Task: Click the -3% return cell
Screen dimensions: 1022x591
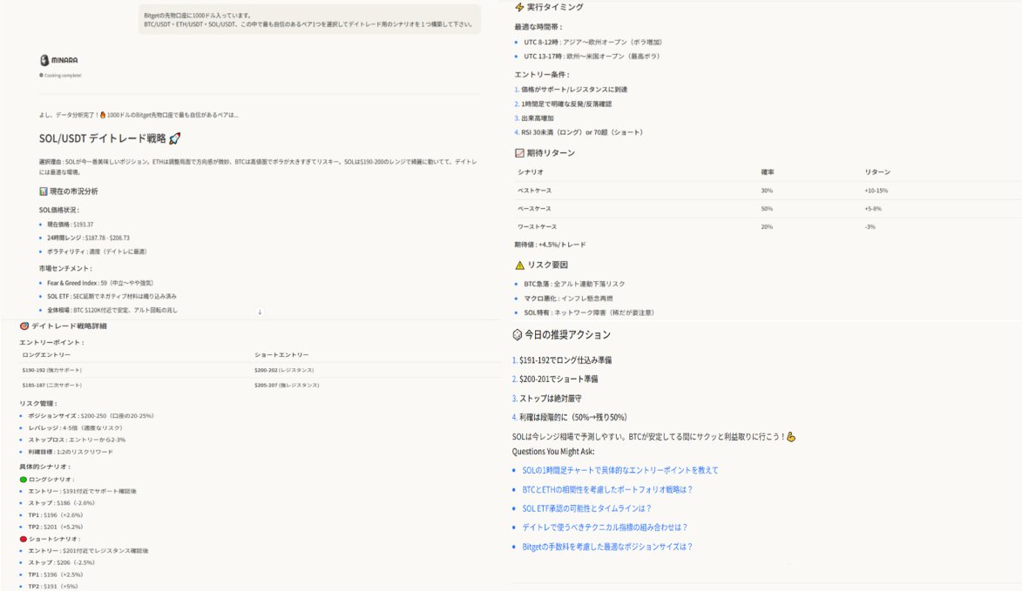Action: click(870, 227)
